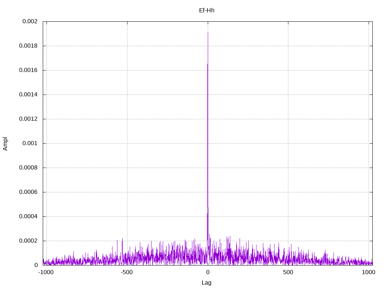Screen dimensions: 384x288
Task: Select y-axis tick label 0.0012
Action: click(28, 119)
